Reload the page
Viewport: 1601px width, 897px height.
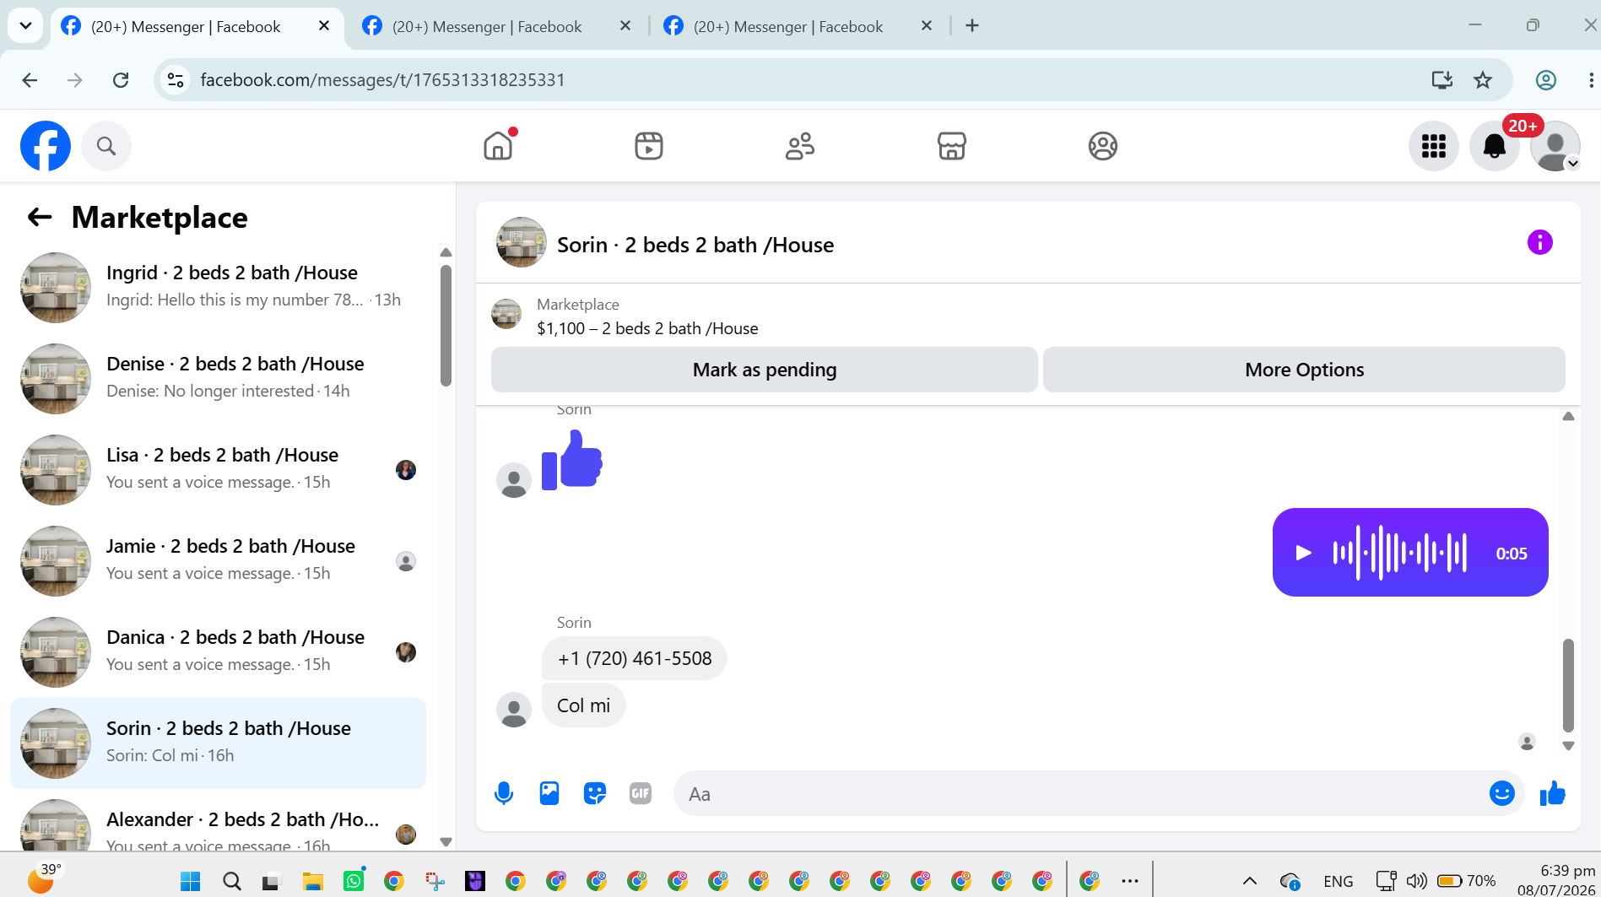121,80
